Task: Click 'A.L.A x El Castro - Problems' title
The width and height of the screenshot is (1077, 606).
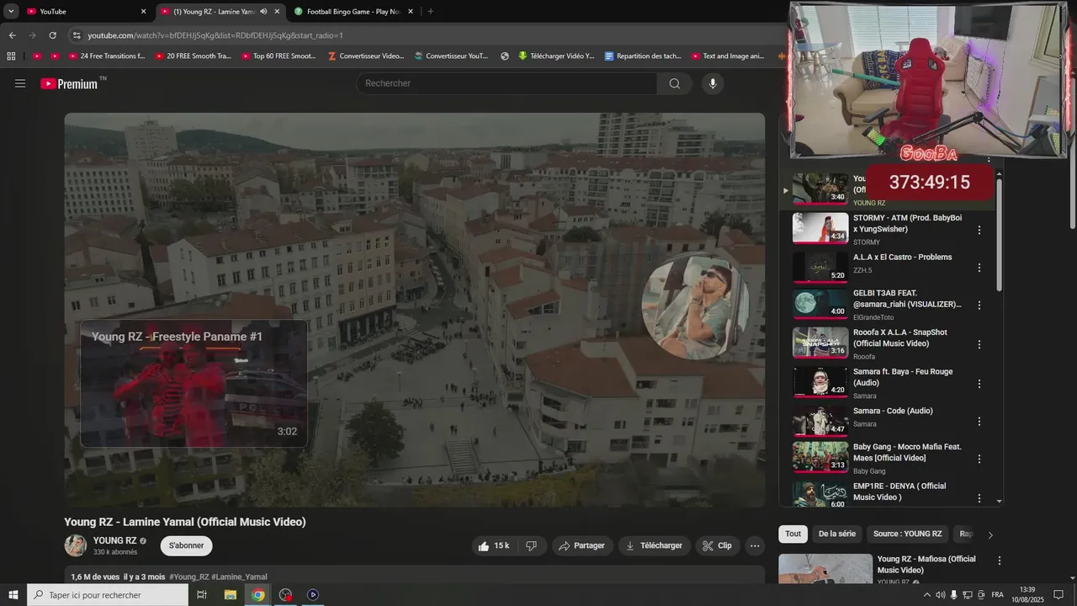Action: [x=902, y=258]
